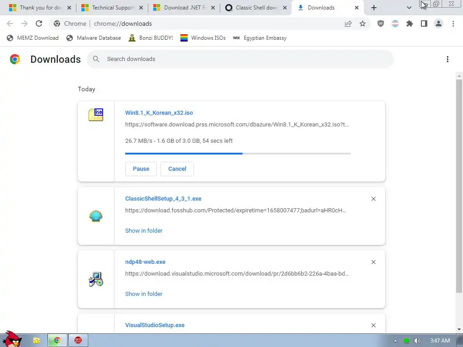The image size is (463, 347).
Task: Click the ndp48-web installer file icon
Action: (x=96, y=279)
